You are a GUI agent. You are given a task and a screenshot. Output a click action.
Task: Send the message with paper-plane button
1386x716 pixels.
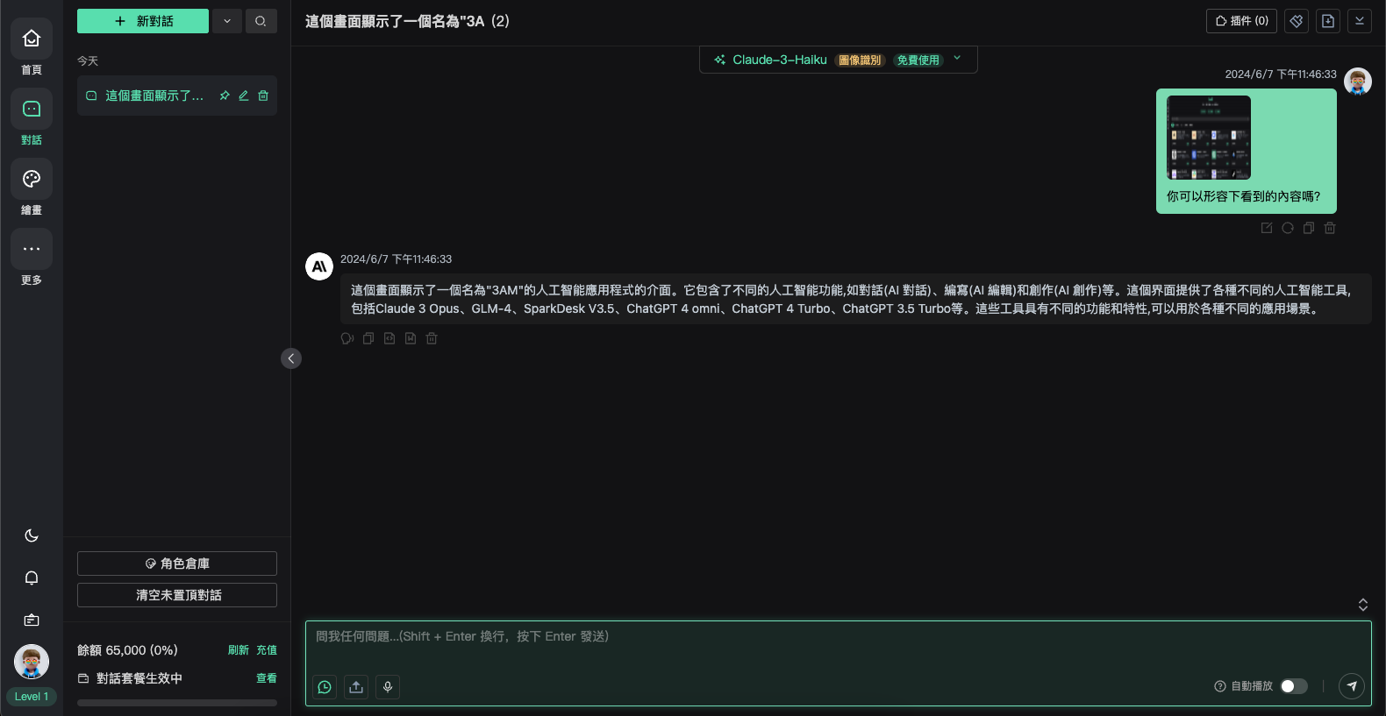click(1352, 686)
